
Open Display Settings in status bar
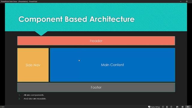[154, 107]
